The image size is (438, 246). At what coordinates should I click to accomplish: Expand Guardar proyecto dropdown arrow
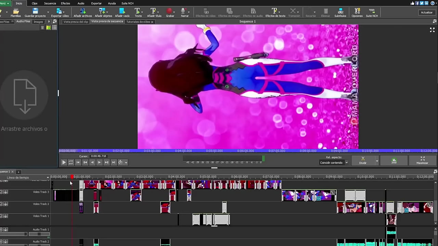pos(48,12)
